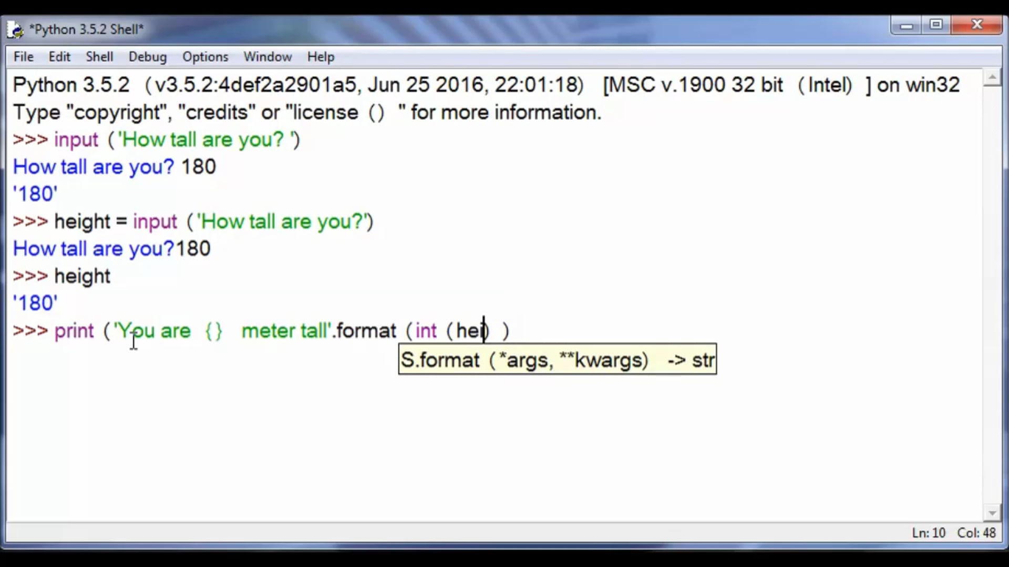Click the Col: 48 status indicator

[976, 532]
